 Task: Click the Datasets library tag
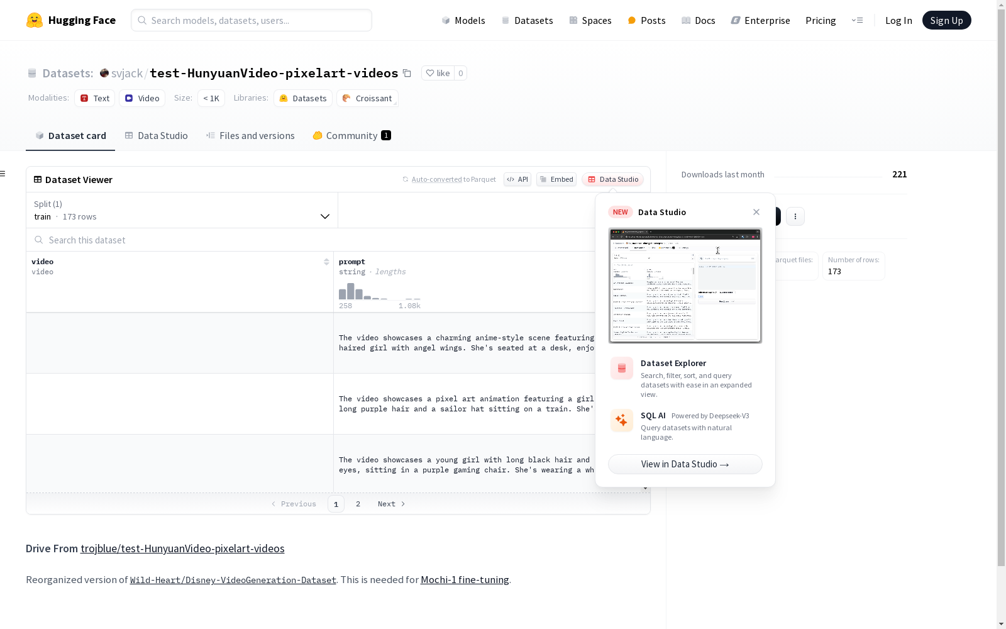(x=303, y=98)
